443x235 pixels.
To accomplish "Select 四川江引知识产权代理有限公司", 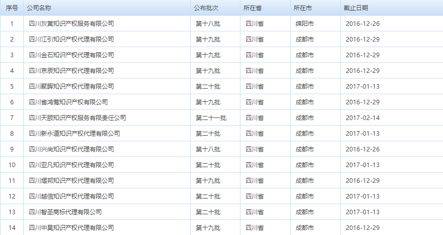I will [71, 40].
